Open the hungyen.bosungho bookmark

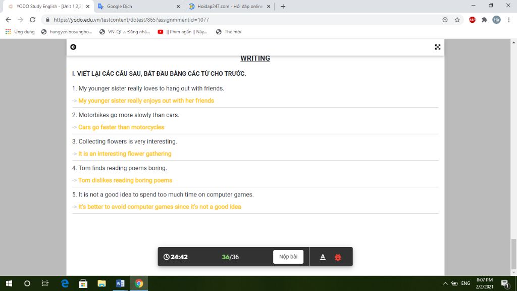(67, 32)
